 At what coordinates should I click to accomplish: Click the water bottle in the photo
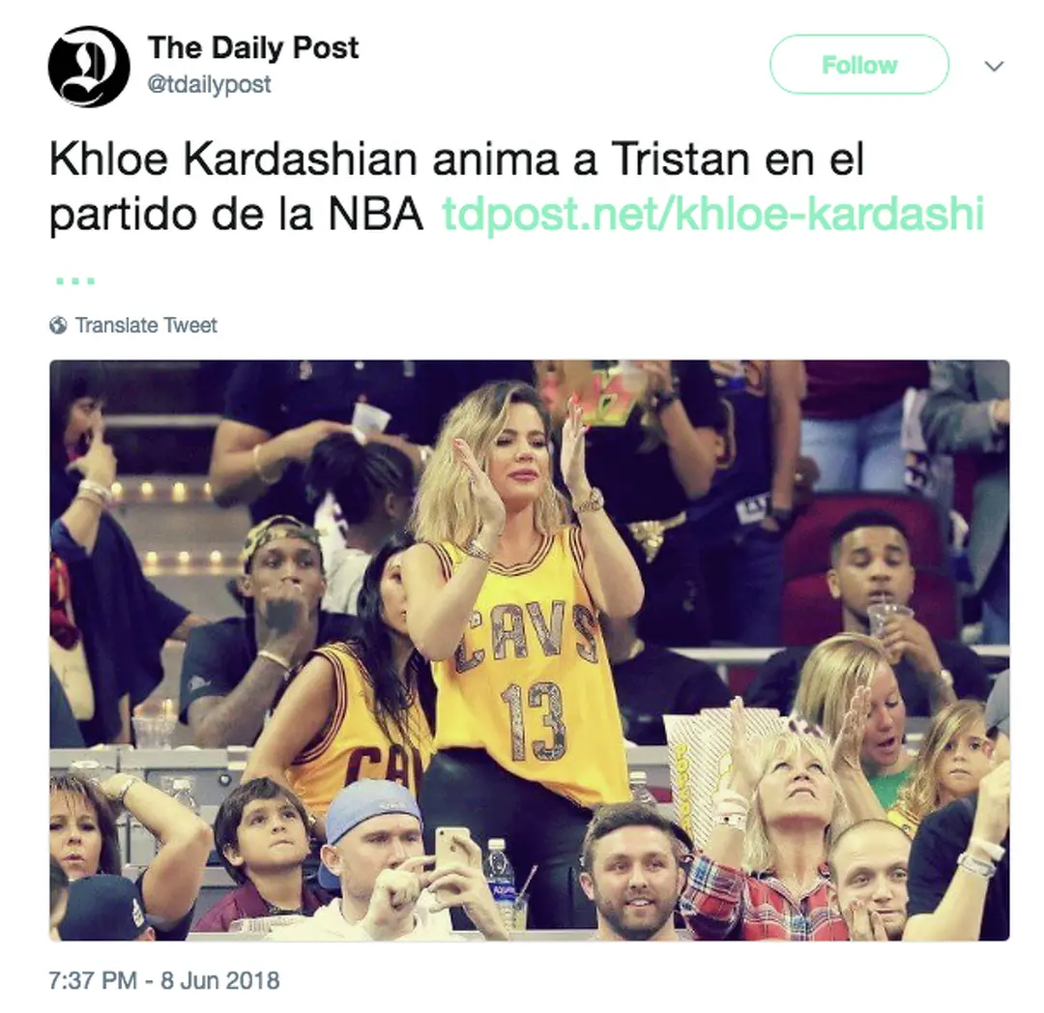pyautogui.click(x=500, y=875)
